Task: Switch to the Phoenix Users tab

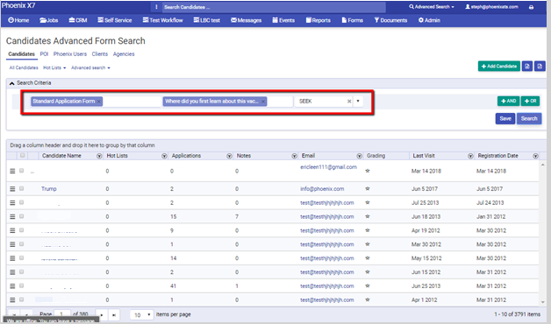Action: [70, 54]
